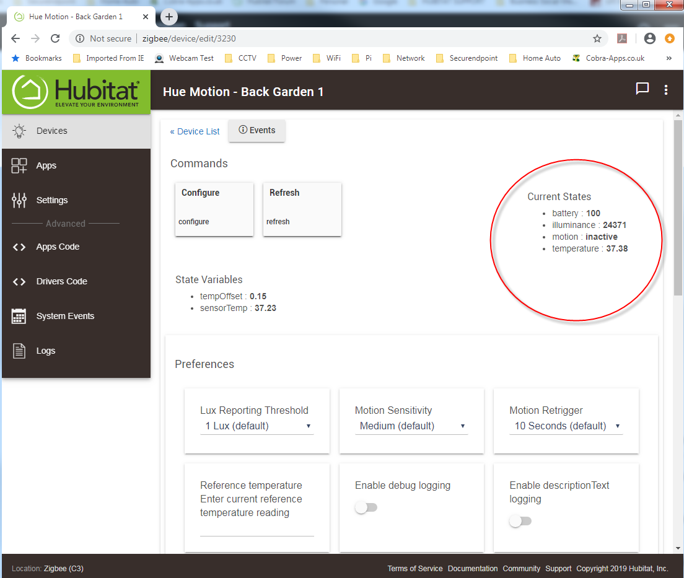Click the Hubitat logo in sidebar
Viewport: 684px width, 578px height.
pyautogui.click(x=76, y=92)
